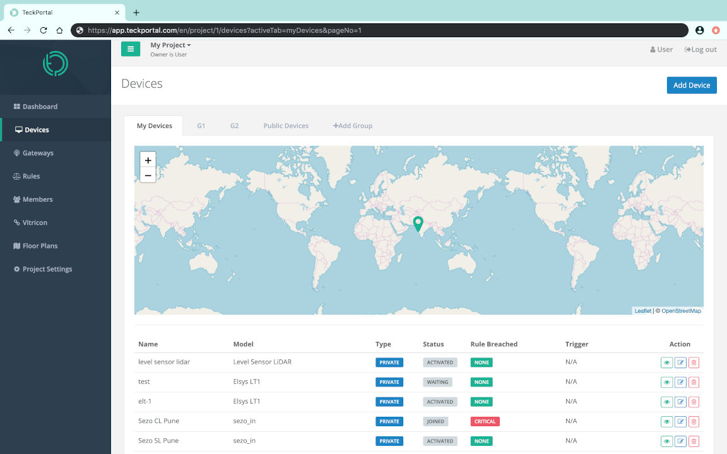727x454 pixels.
Task: Click the Level Sensor LiDAR model cell
Action: 262,362
